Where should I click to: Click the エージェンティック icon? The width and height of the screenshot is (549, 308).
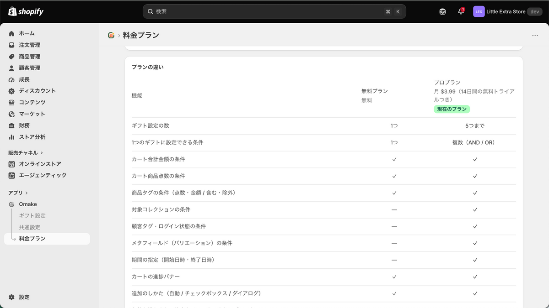pos(12,175)
